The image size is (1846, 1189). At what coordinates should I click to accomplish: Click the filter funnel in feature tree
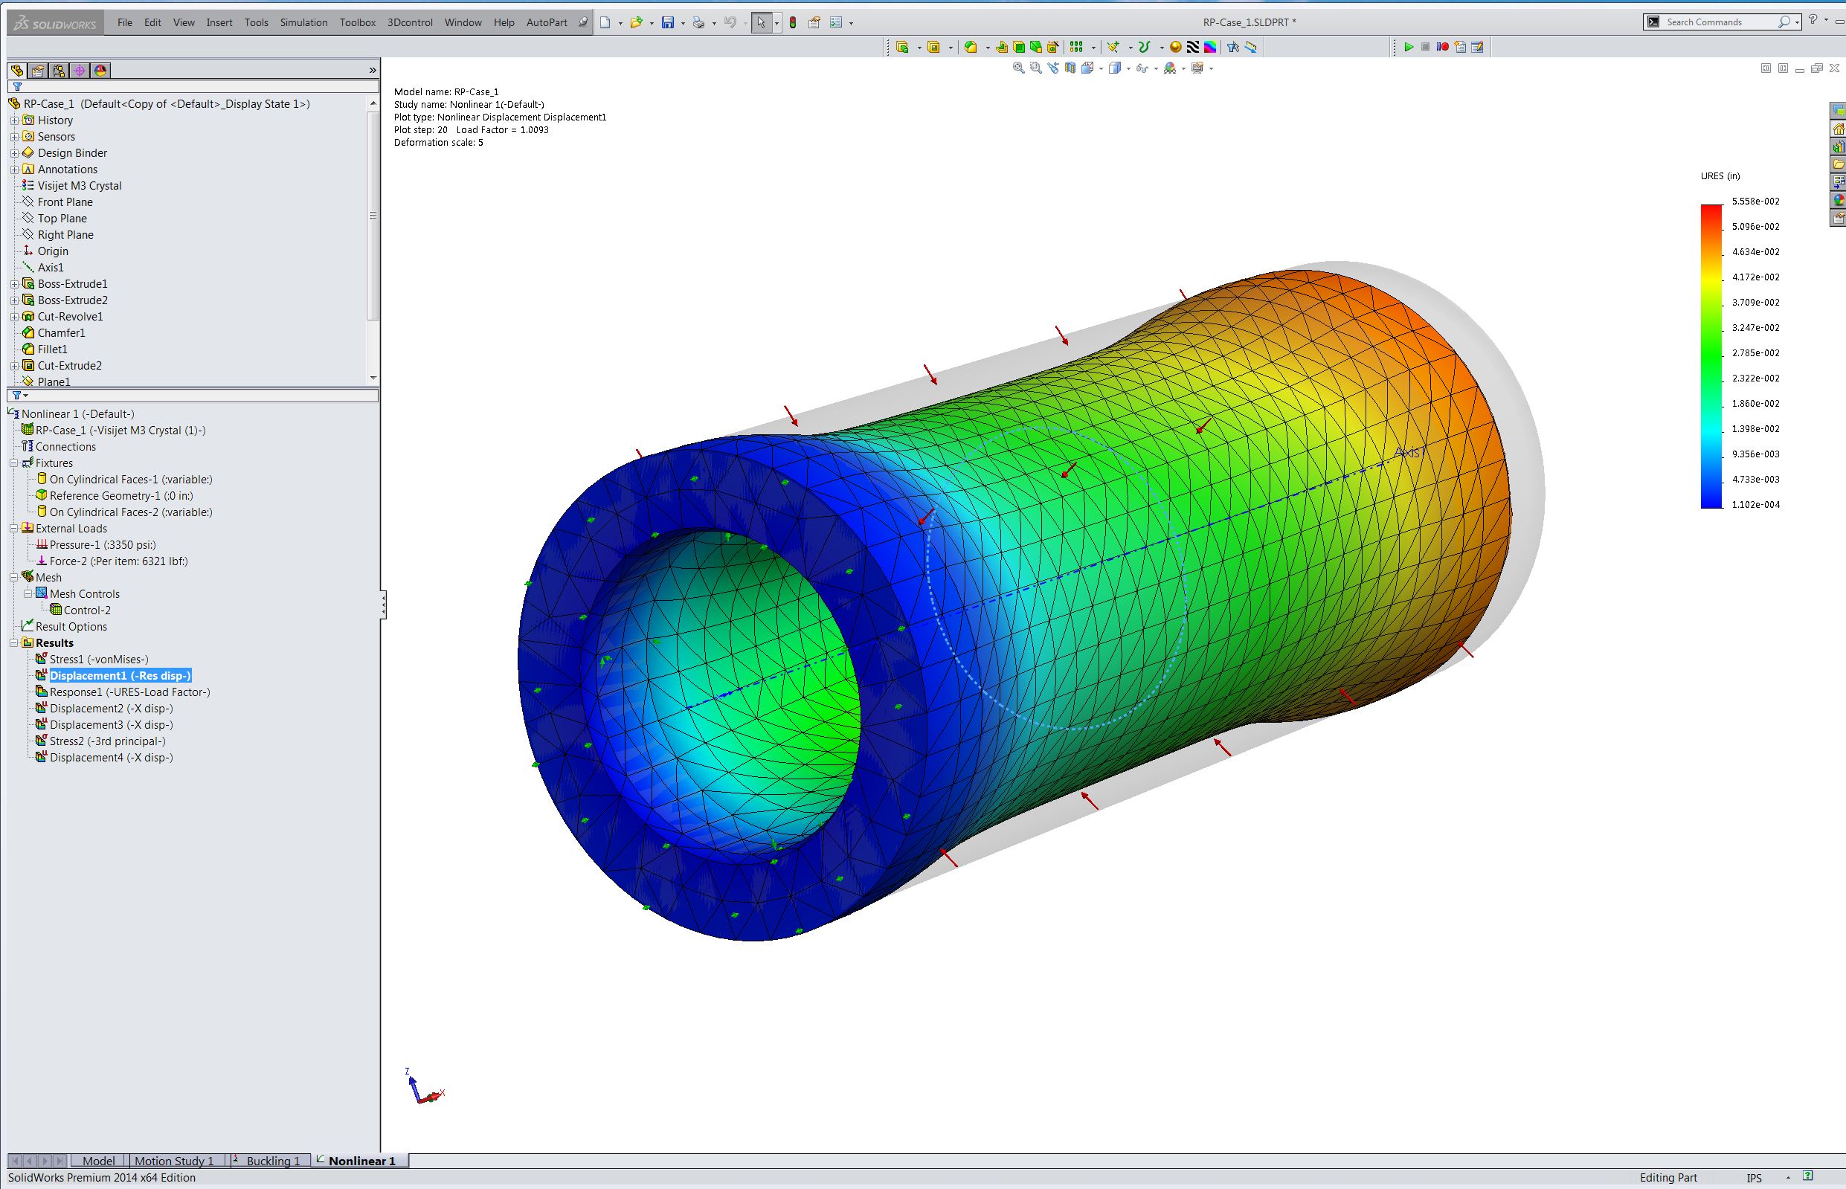tap(17, 87)
